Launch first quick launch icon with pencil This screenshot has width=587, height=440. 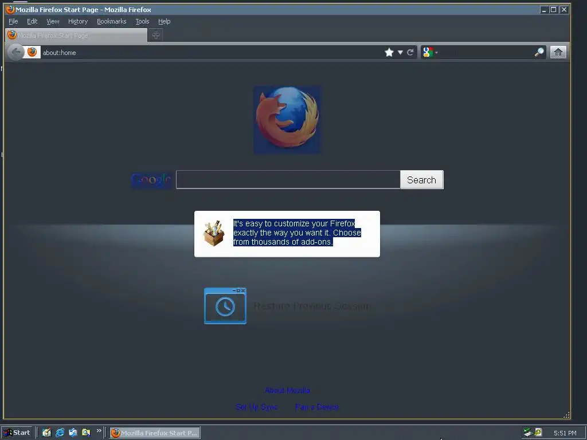click(x=46, y=433)
